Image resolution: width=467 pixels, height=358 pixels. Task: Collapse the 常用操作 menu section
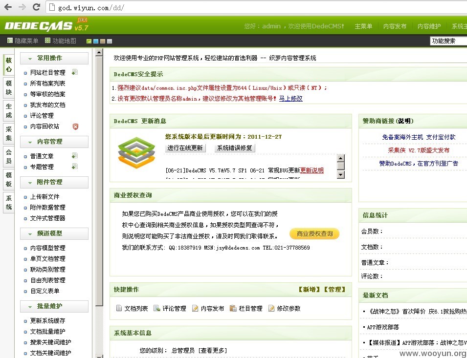[x=54, y=58]
